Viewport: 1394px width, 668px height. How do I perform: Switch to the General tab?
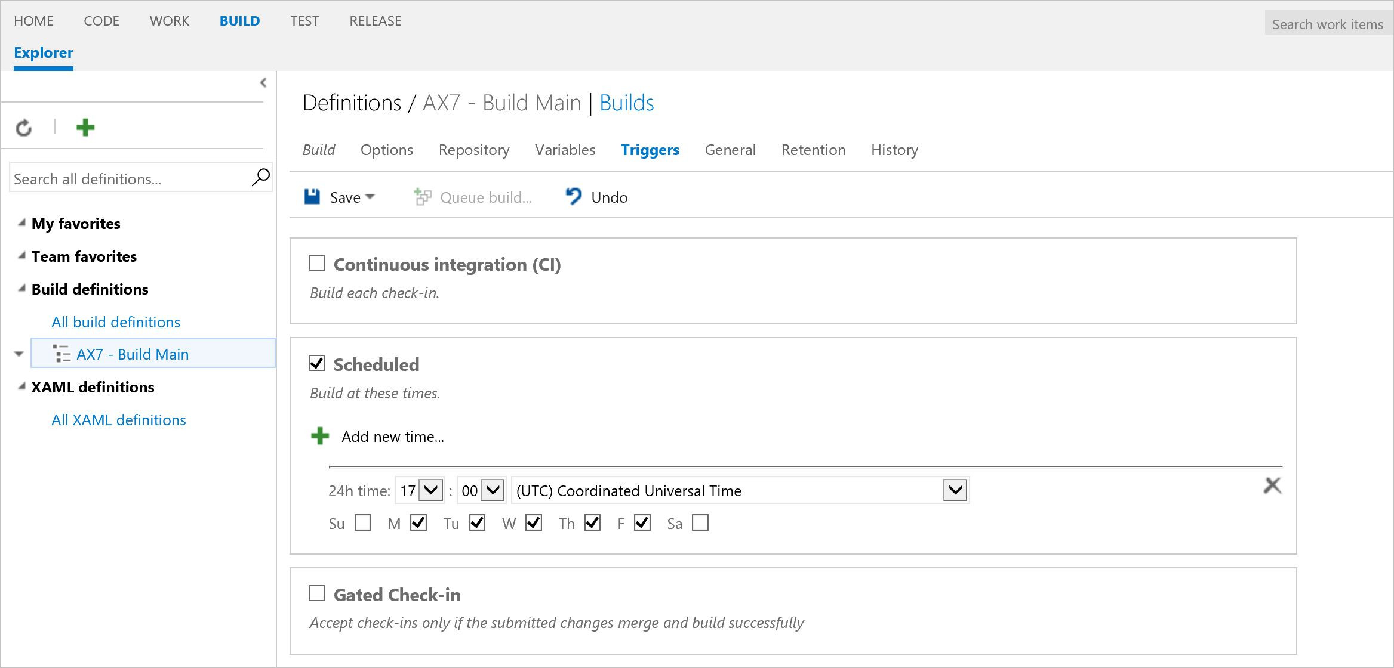(730, 150)
